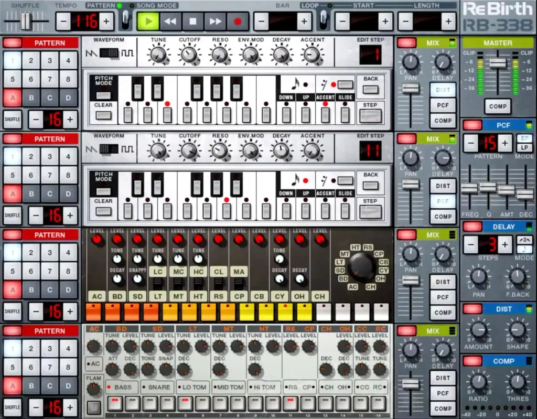This screenshot has width=537, height=419.
Task: Toggle last white 808 step button
Action: click(381, 312)
